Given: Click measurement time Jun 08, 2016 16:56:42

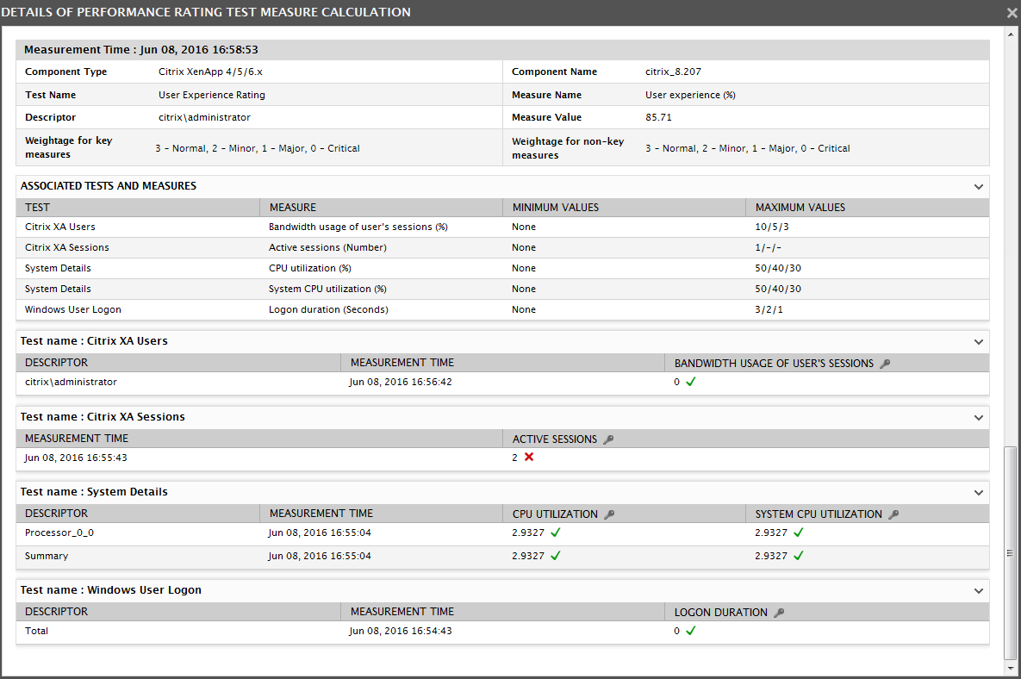Looking at the screenshot, I should pos(401,382).
